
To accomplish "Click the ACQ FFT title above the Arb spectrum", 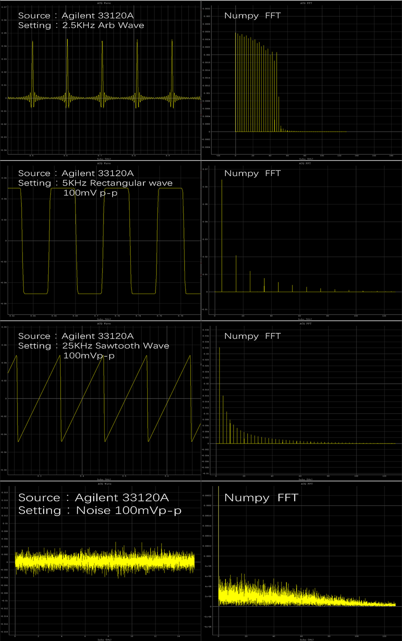I will (x=306, y=3).
